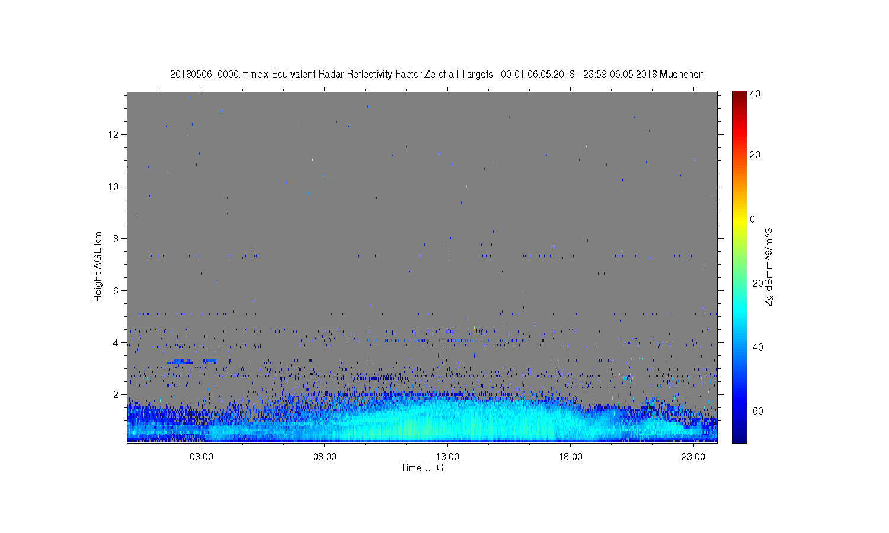Click the 'Height AGL km' axis label
889x533 pixels.
click(x=97, y=266)
